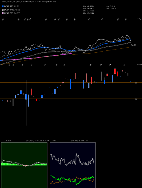Click the chart title for 544196

[x=29, y=2]
